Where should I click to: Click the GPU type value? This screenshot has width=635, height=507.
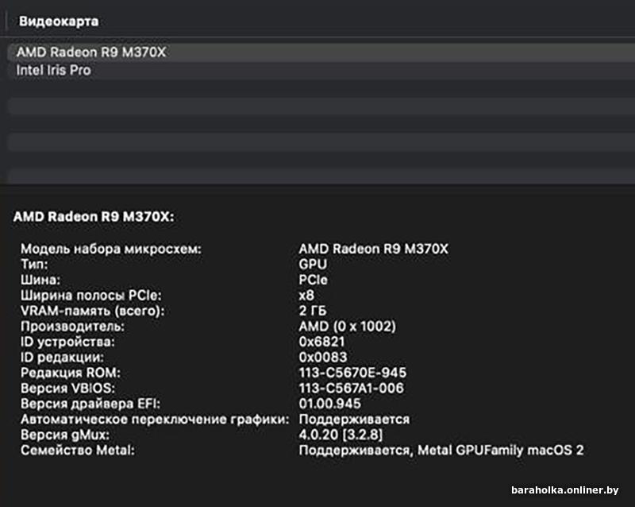click(313, 264)
